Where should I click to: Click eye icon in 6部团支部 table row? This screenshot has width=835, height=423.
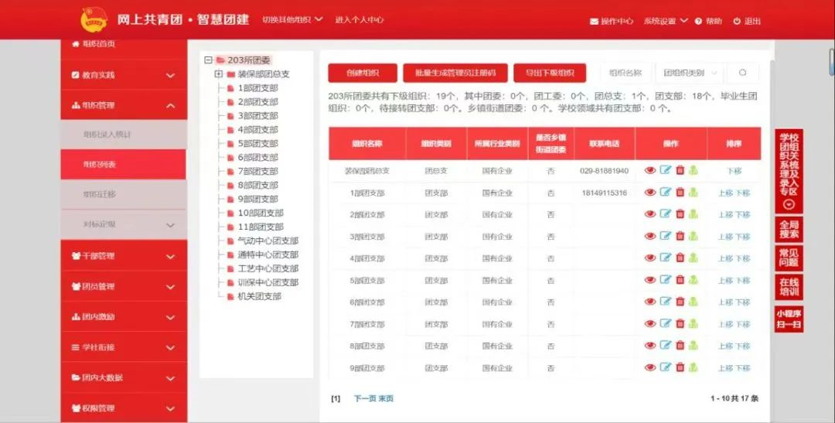point(649,302)
